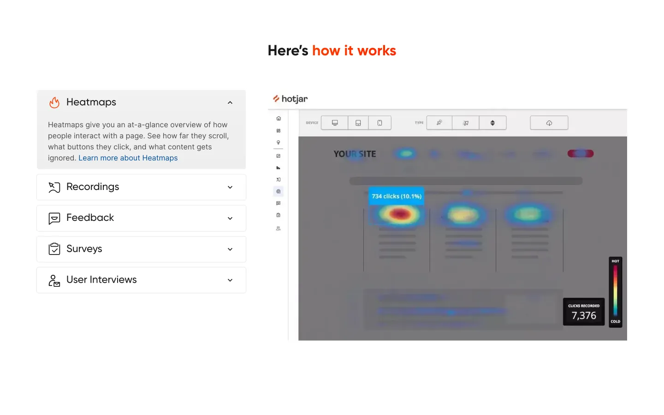Open the user interviews people sidebar icon
The height and width of the screenshot is (415, 664).
(279, 228)
